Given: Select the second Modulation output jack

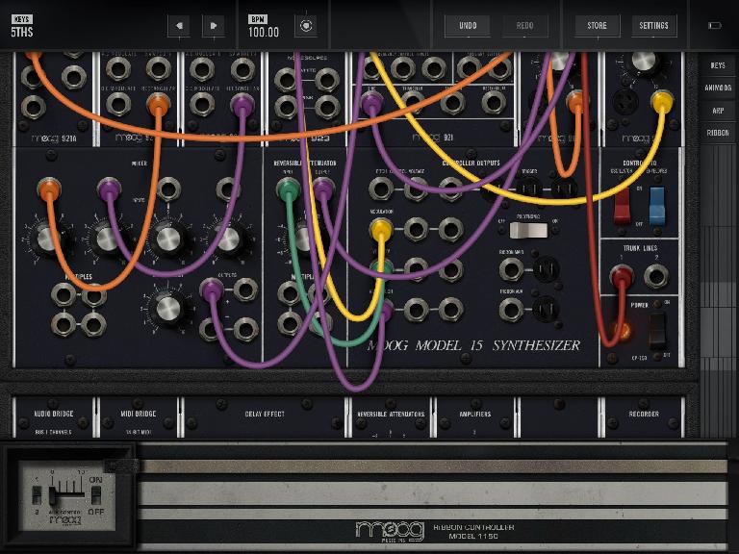Looking at the screenshot, I should [x=416, y=229].
